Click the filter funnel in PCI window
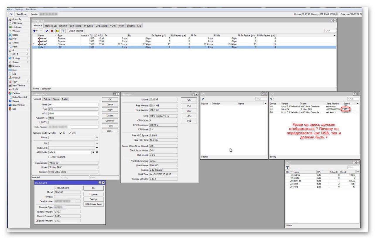The height and width of the screenshot is (239, 375). coord(203,99)
